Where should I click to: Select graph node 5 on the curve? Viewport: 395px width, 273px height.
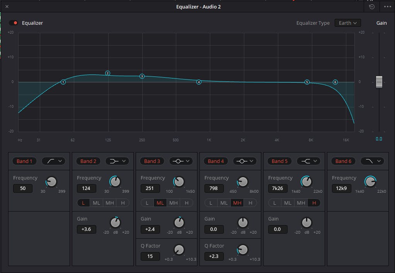[307, 82]
